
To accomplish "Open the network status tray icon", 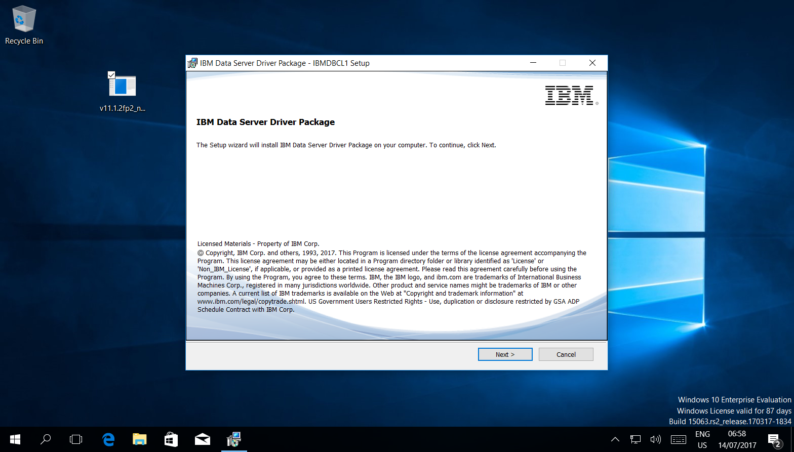I will [636, 439].
